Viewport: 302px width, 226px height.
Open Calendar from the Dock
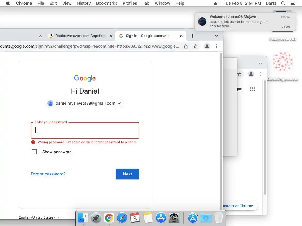coord(135,218)
